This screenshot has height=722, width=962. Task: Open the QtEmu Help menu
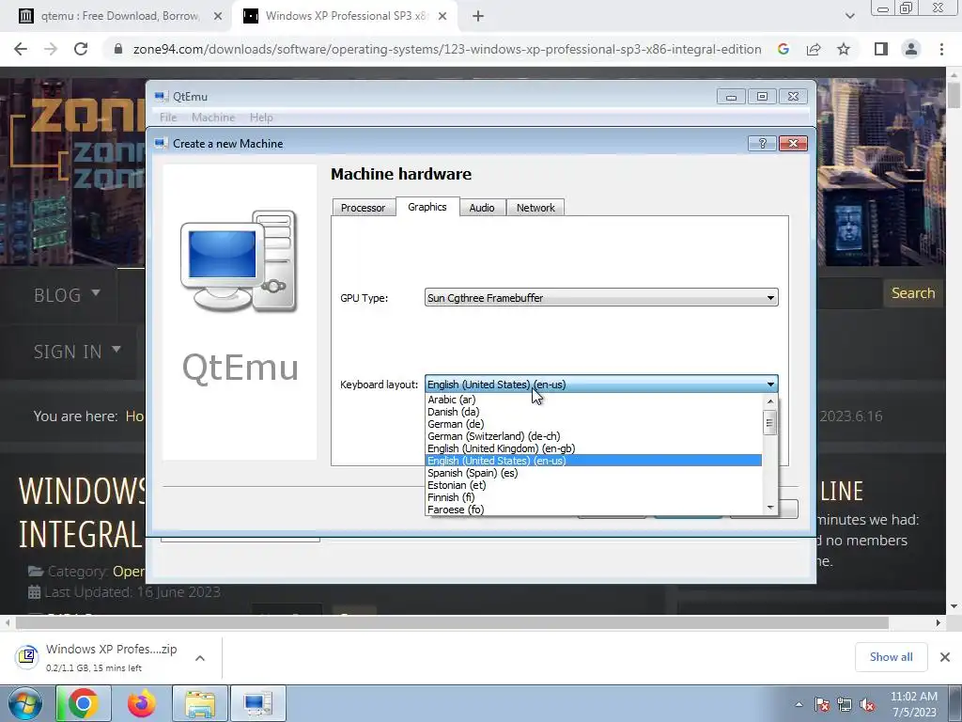pyautogui.click(x=261, y=118)
